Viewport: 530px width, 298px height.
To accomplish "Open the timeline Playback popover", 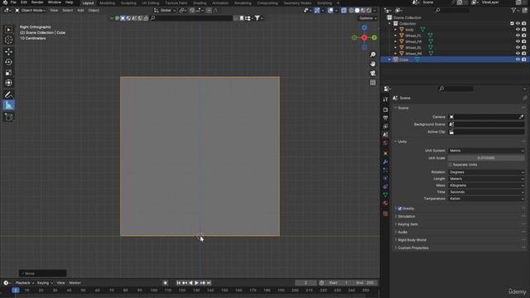I will point(24,283).
